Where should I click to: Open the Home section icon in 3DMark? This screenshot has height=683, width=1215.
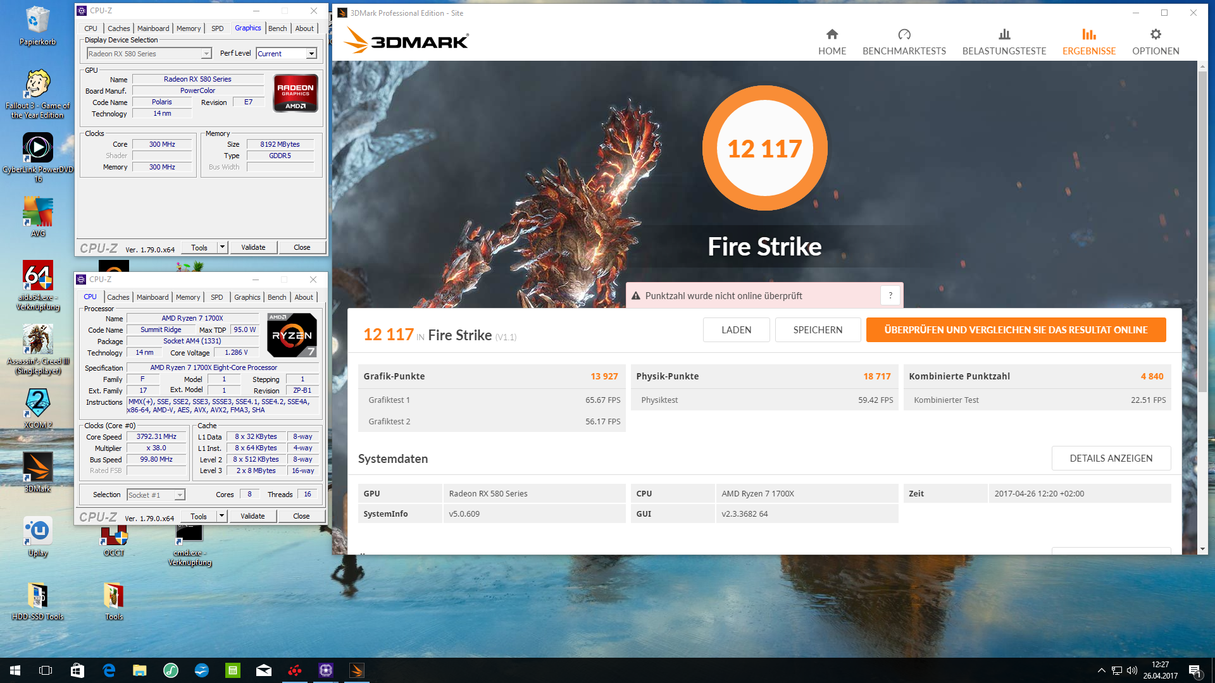click(832, 34)
